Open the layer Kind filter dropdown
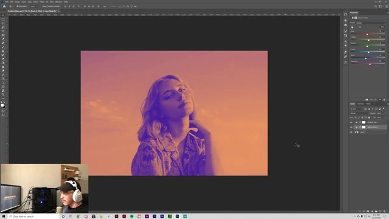 pyautogui.click(x=356, y=109)
